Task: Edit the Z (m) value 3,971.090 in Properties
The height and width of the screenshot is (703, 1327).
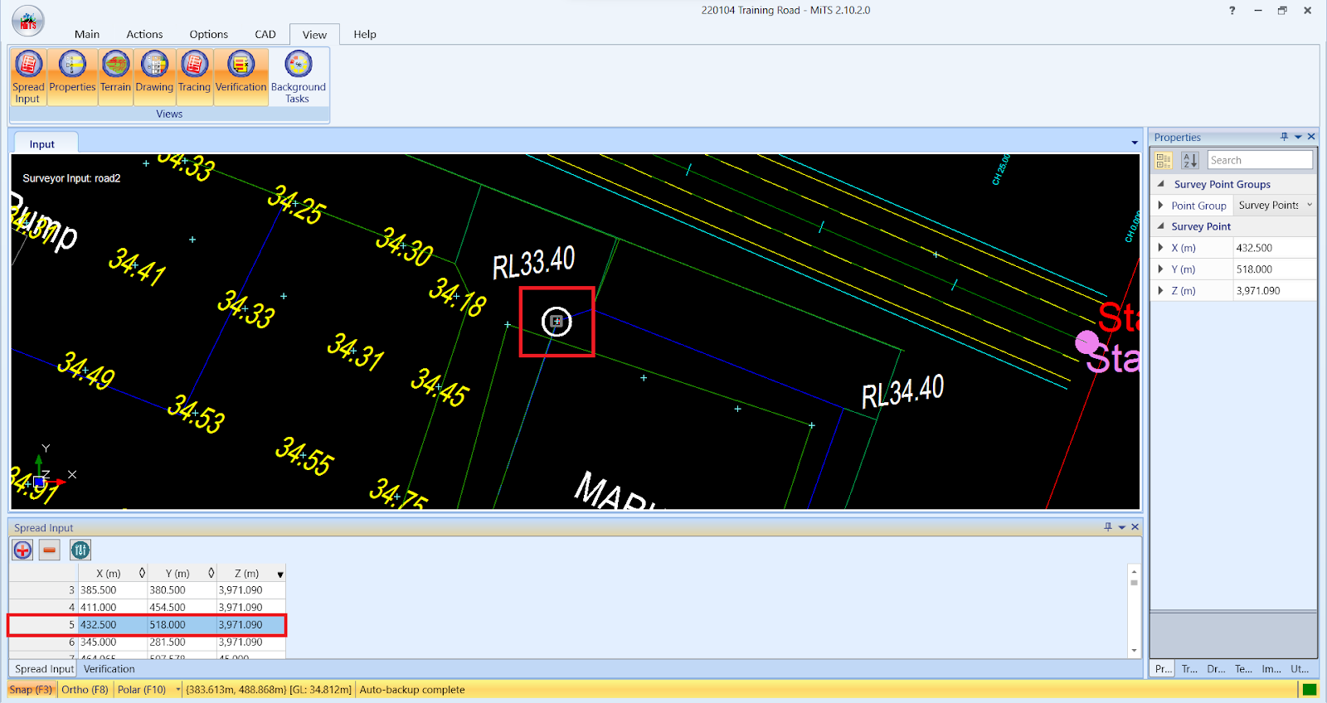Action: tap(1275, 291)
